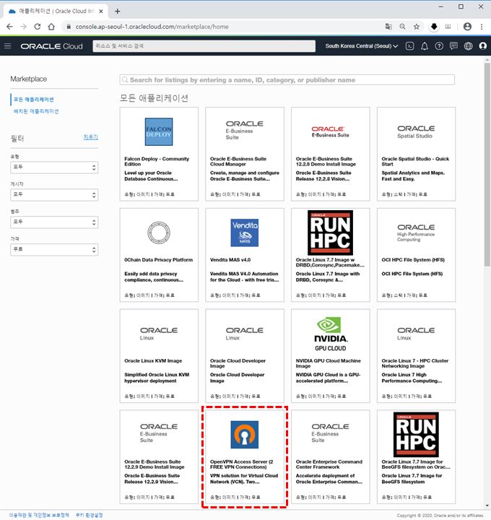
Task: Click the browser address bar URL
Action: 152,27
